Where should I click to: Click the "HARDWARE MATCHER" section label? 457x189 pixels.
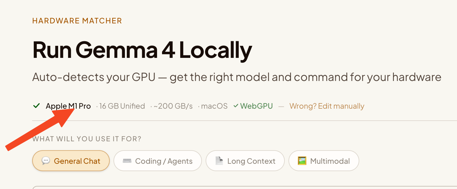tap(77, 21)
